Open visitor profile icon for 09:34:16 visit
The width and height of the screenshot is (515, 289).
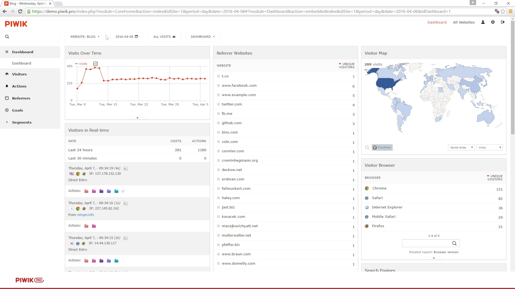pyautogui.click(x=126, y=203)
